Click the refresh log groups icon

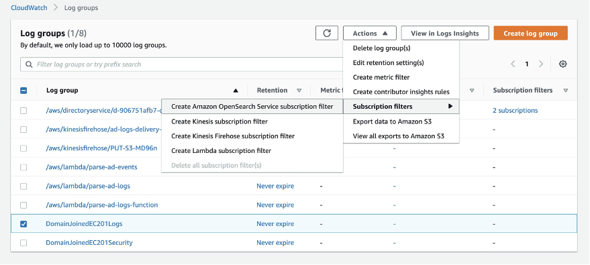[327, 33]
